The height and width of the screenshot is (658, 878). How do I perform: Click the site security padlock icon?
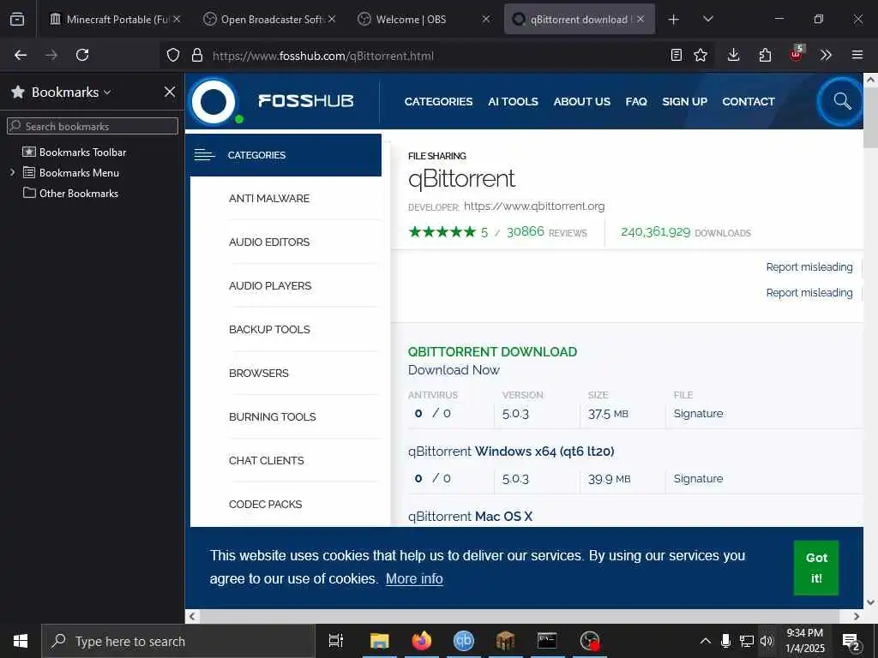pos(196,55)
